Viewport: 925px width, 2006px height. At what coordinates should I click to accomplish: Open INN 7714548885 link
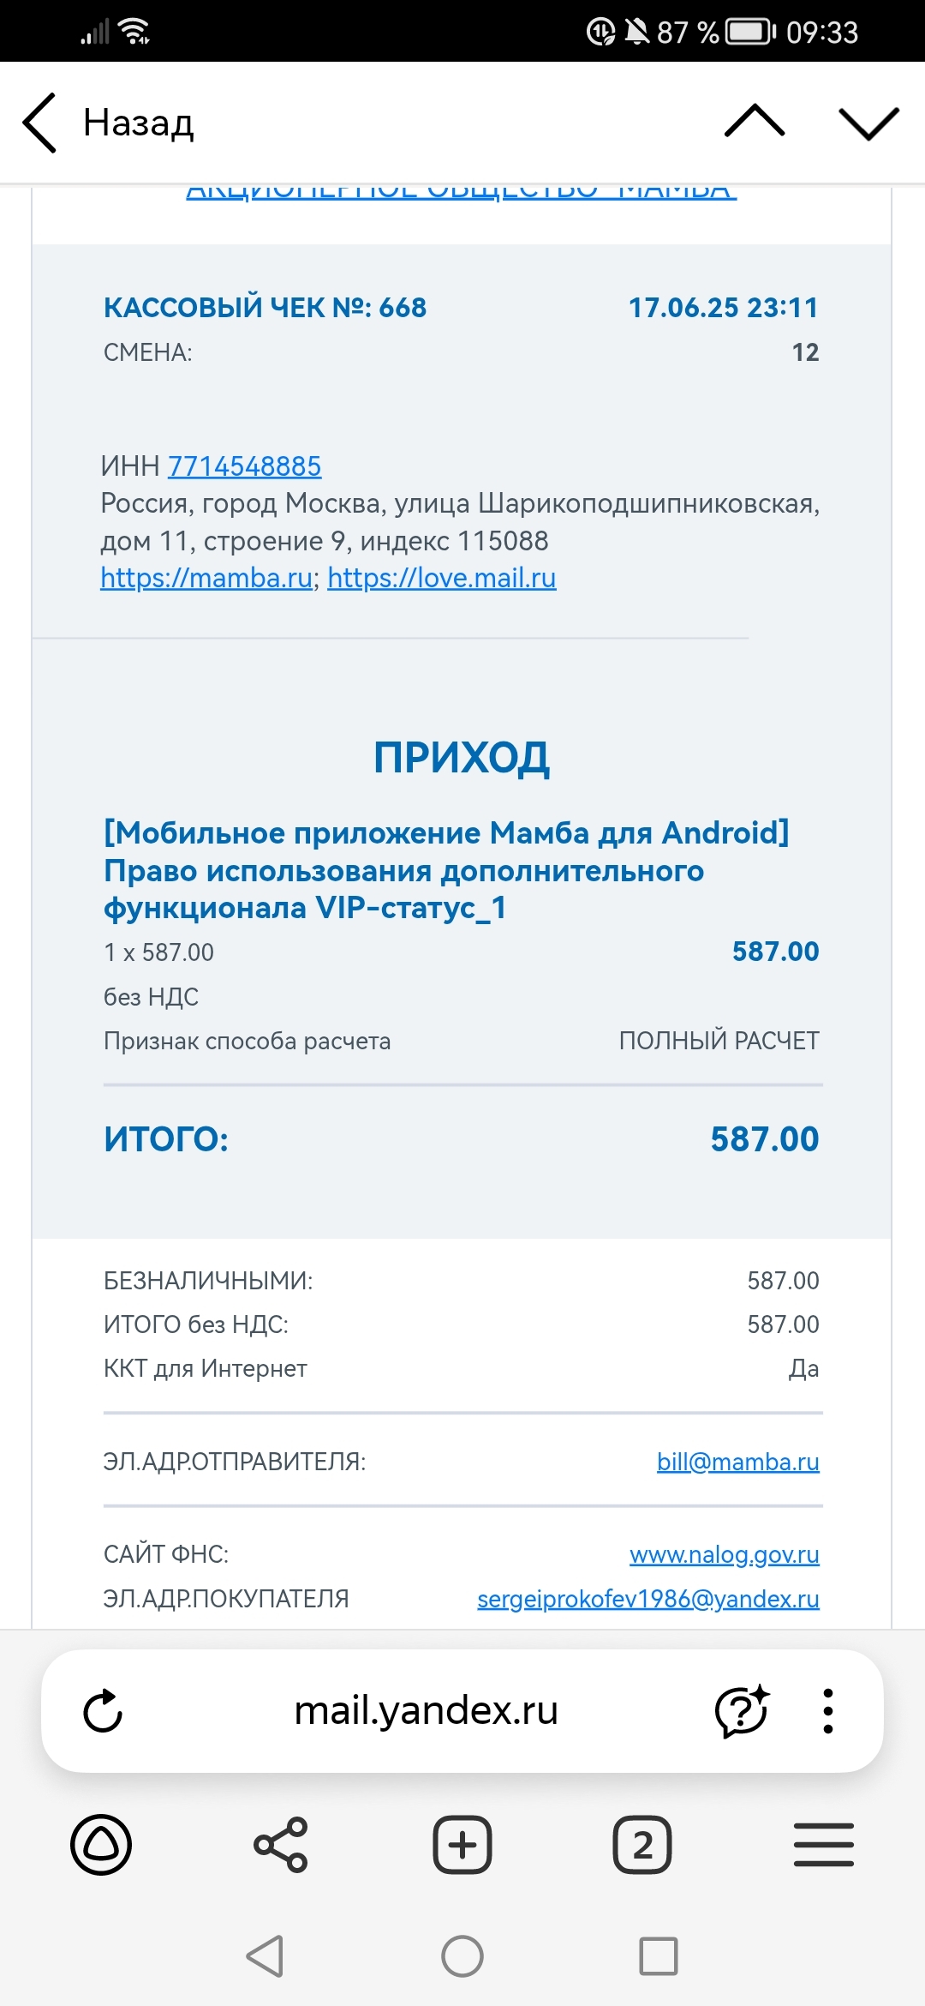[244, 466]
